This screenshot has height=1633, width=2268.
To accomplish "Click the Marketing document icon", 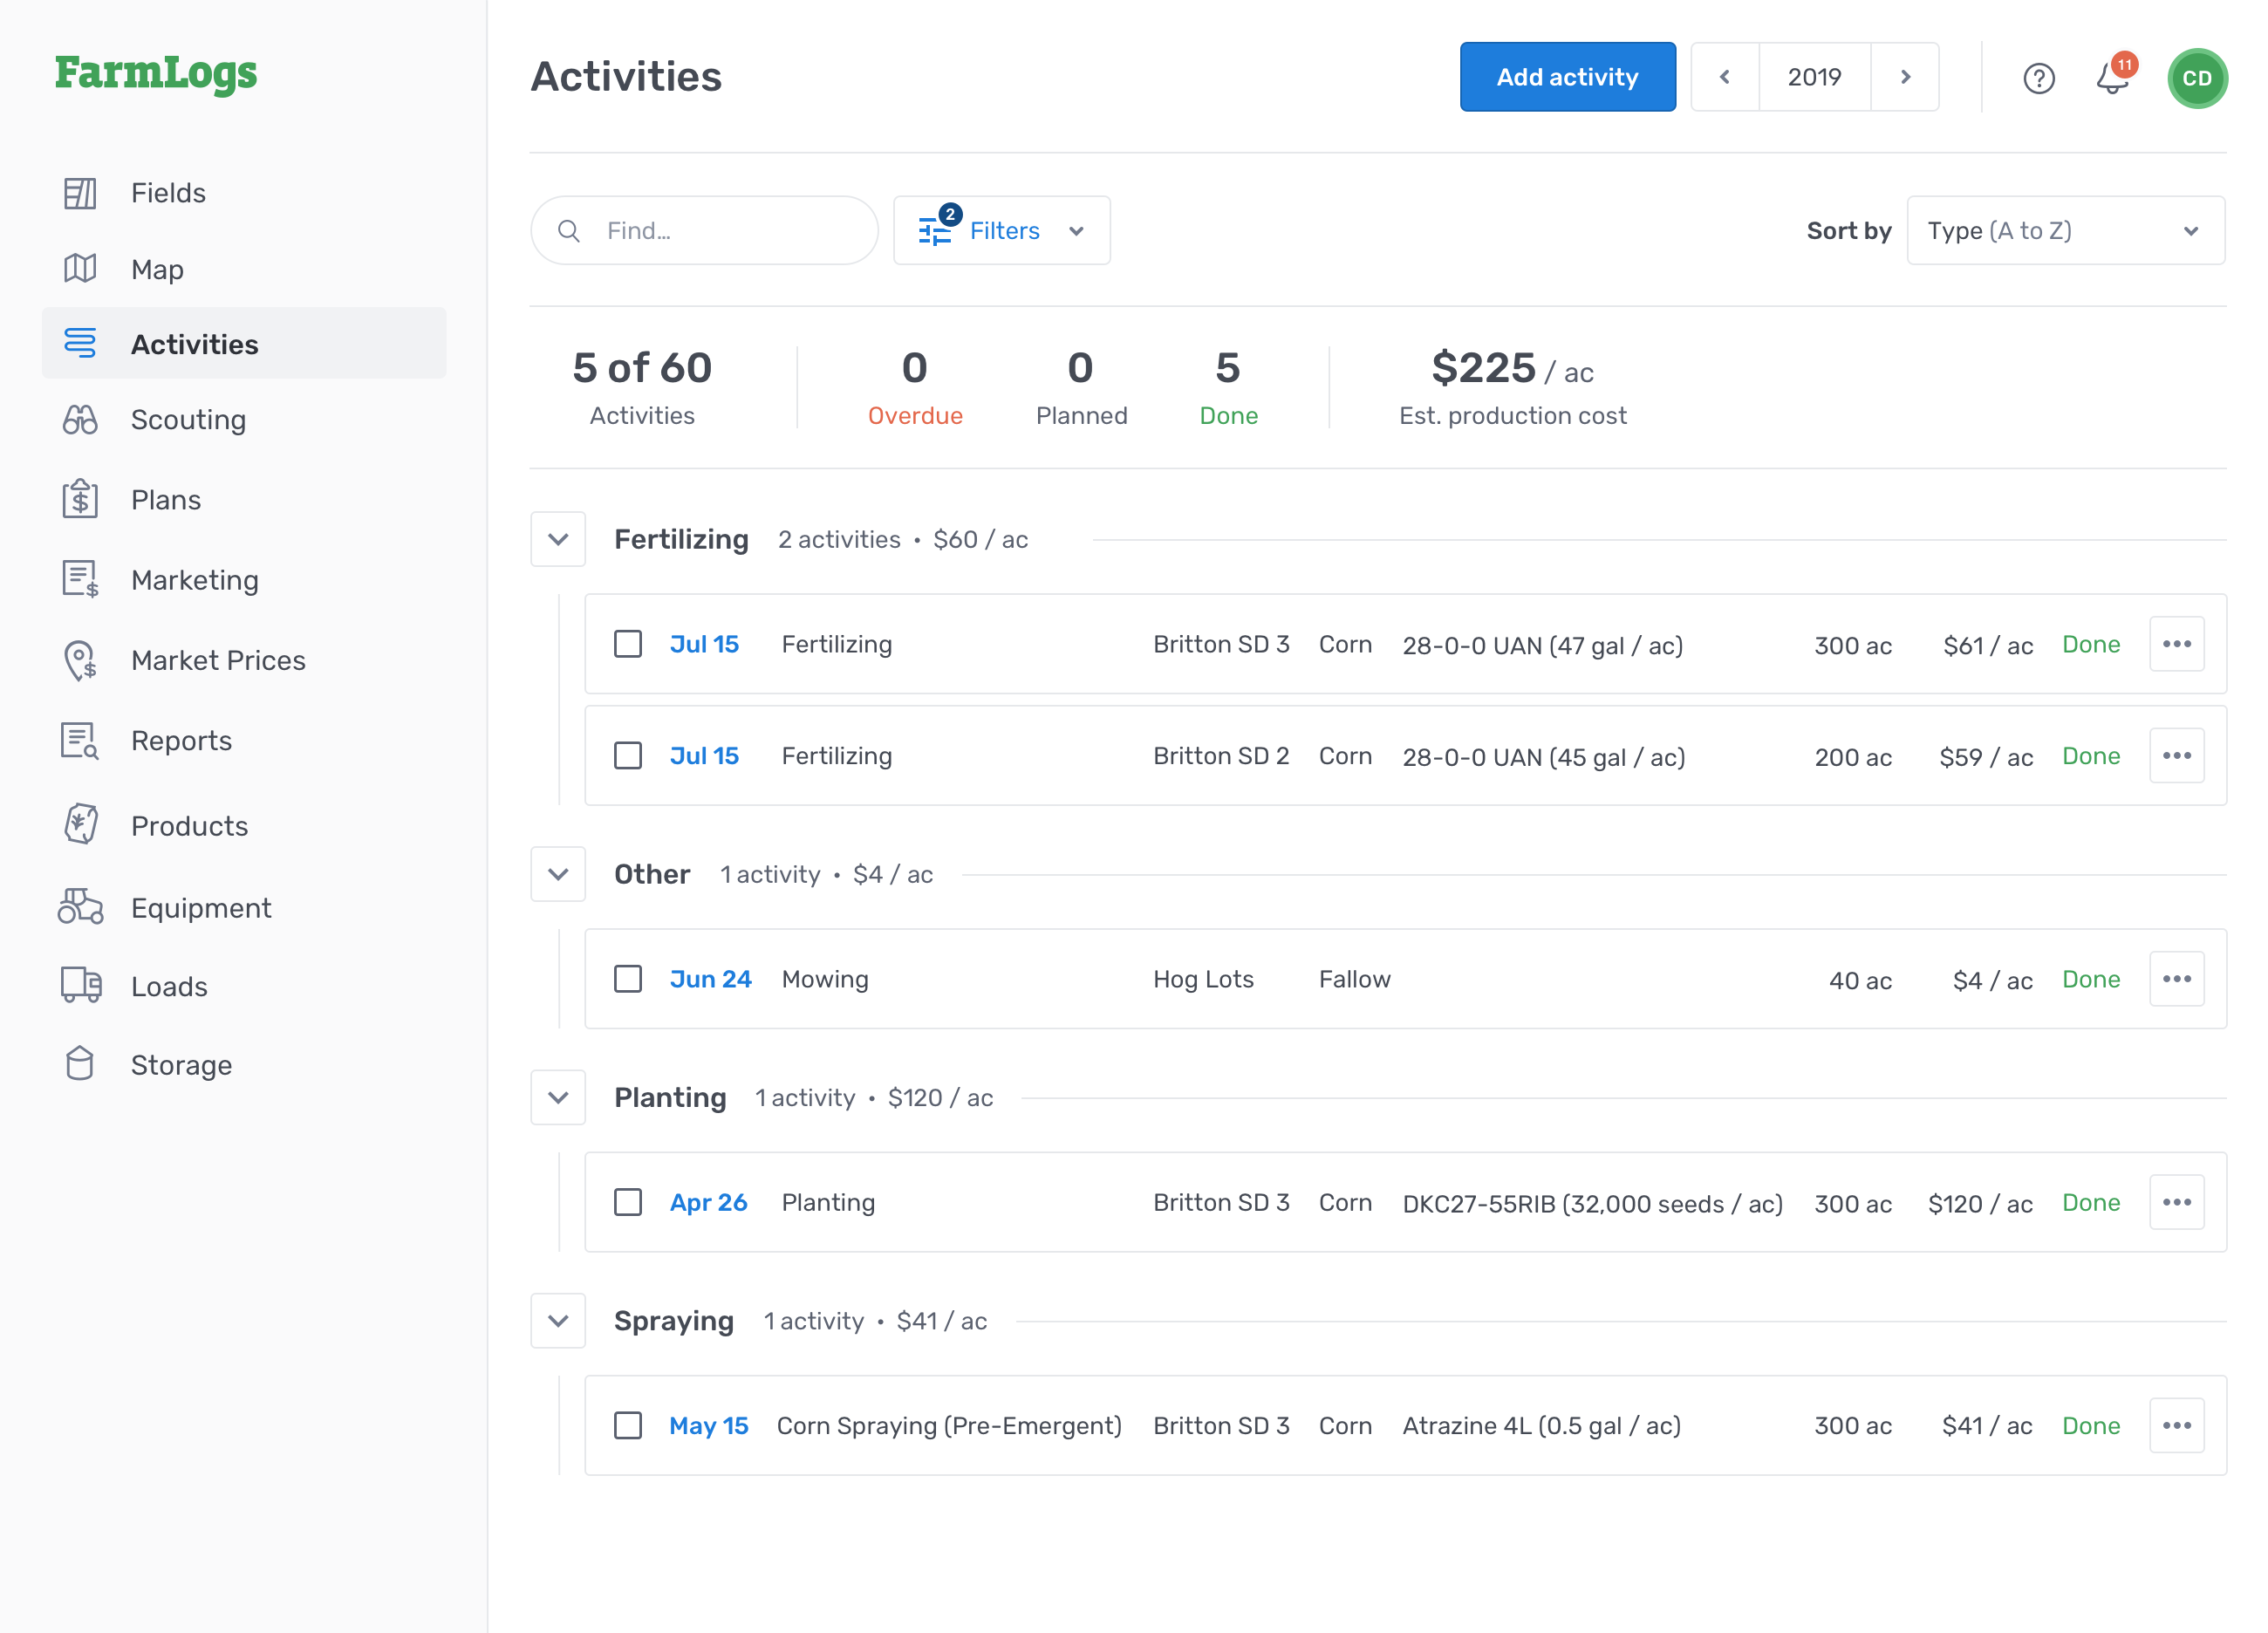I will (x=80, y=579).
